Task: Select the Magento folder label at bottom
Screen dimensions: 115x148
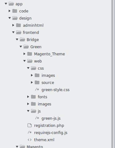Action: point(35,146)
